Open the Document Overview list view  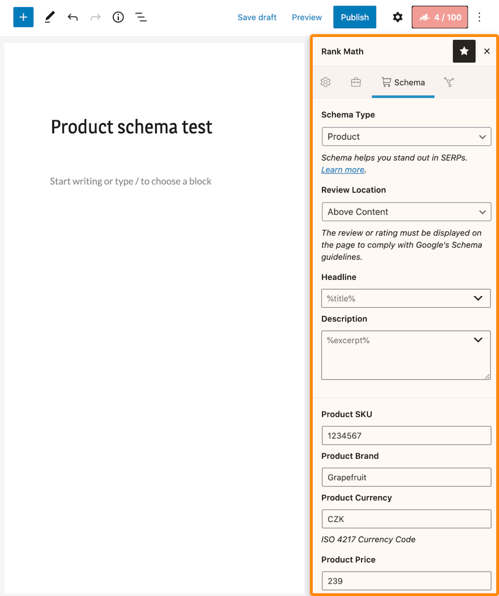141,17
